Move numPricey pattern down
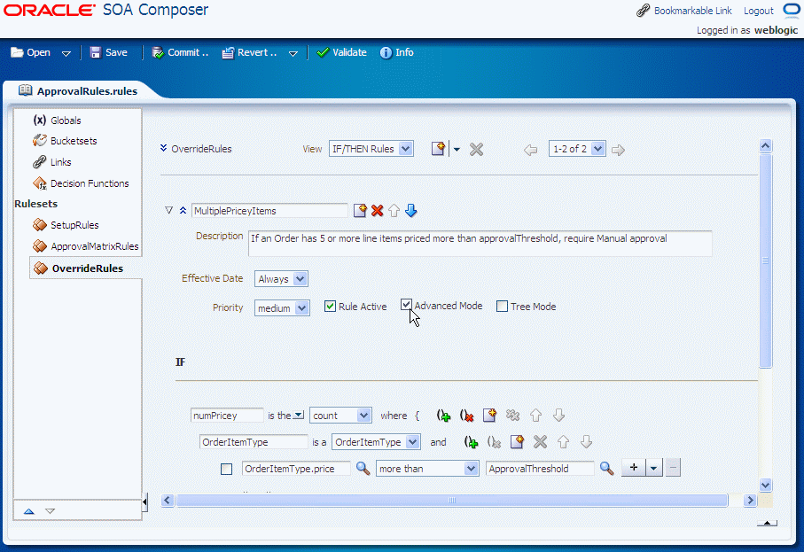The width and height of the screenshot is (804, 552). tap(559, 416)
